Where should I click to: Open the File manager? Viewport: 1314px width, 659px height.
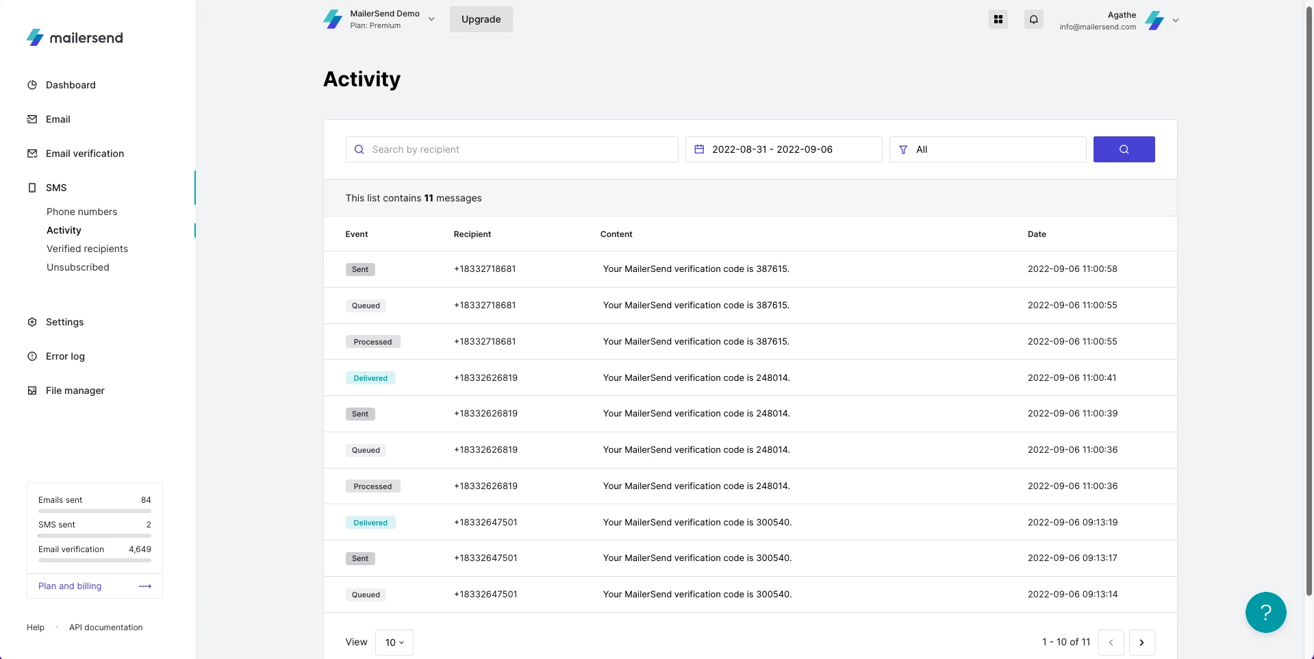click(x=75, y=390)
